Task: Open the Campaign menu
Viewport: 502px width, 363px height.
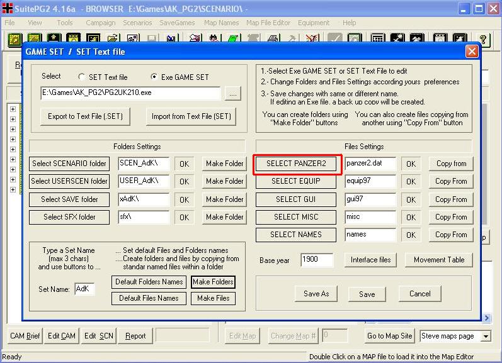Action: pyautogui.click(x=100, y=23)
